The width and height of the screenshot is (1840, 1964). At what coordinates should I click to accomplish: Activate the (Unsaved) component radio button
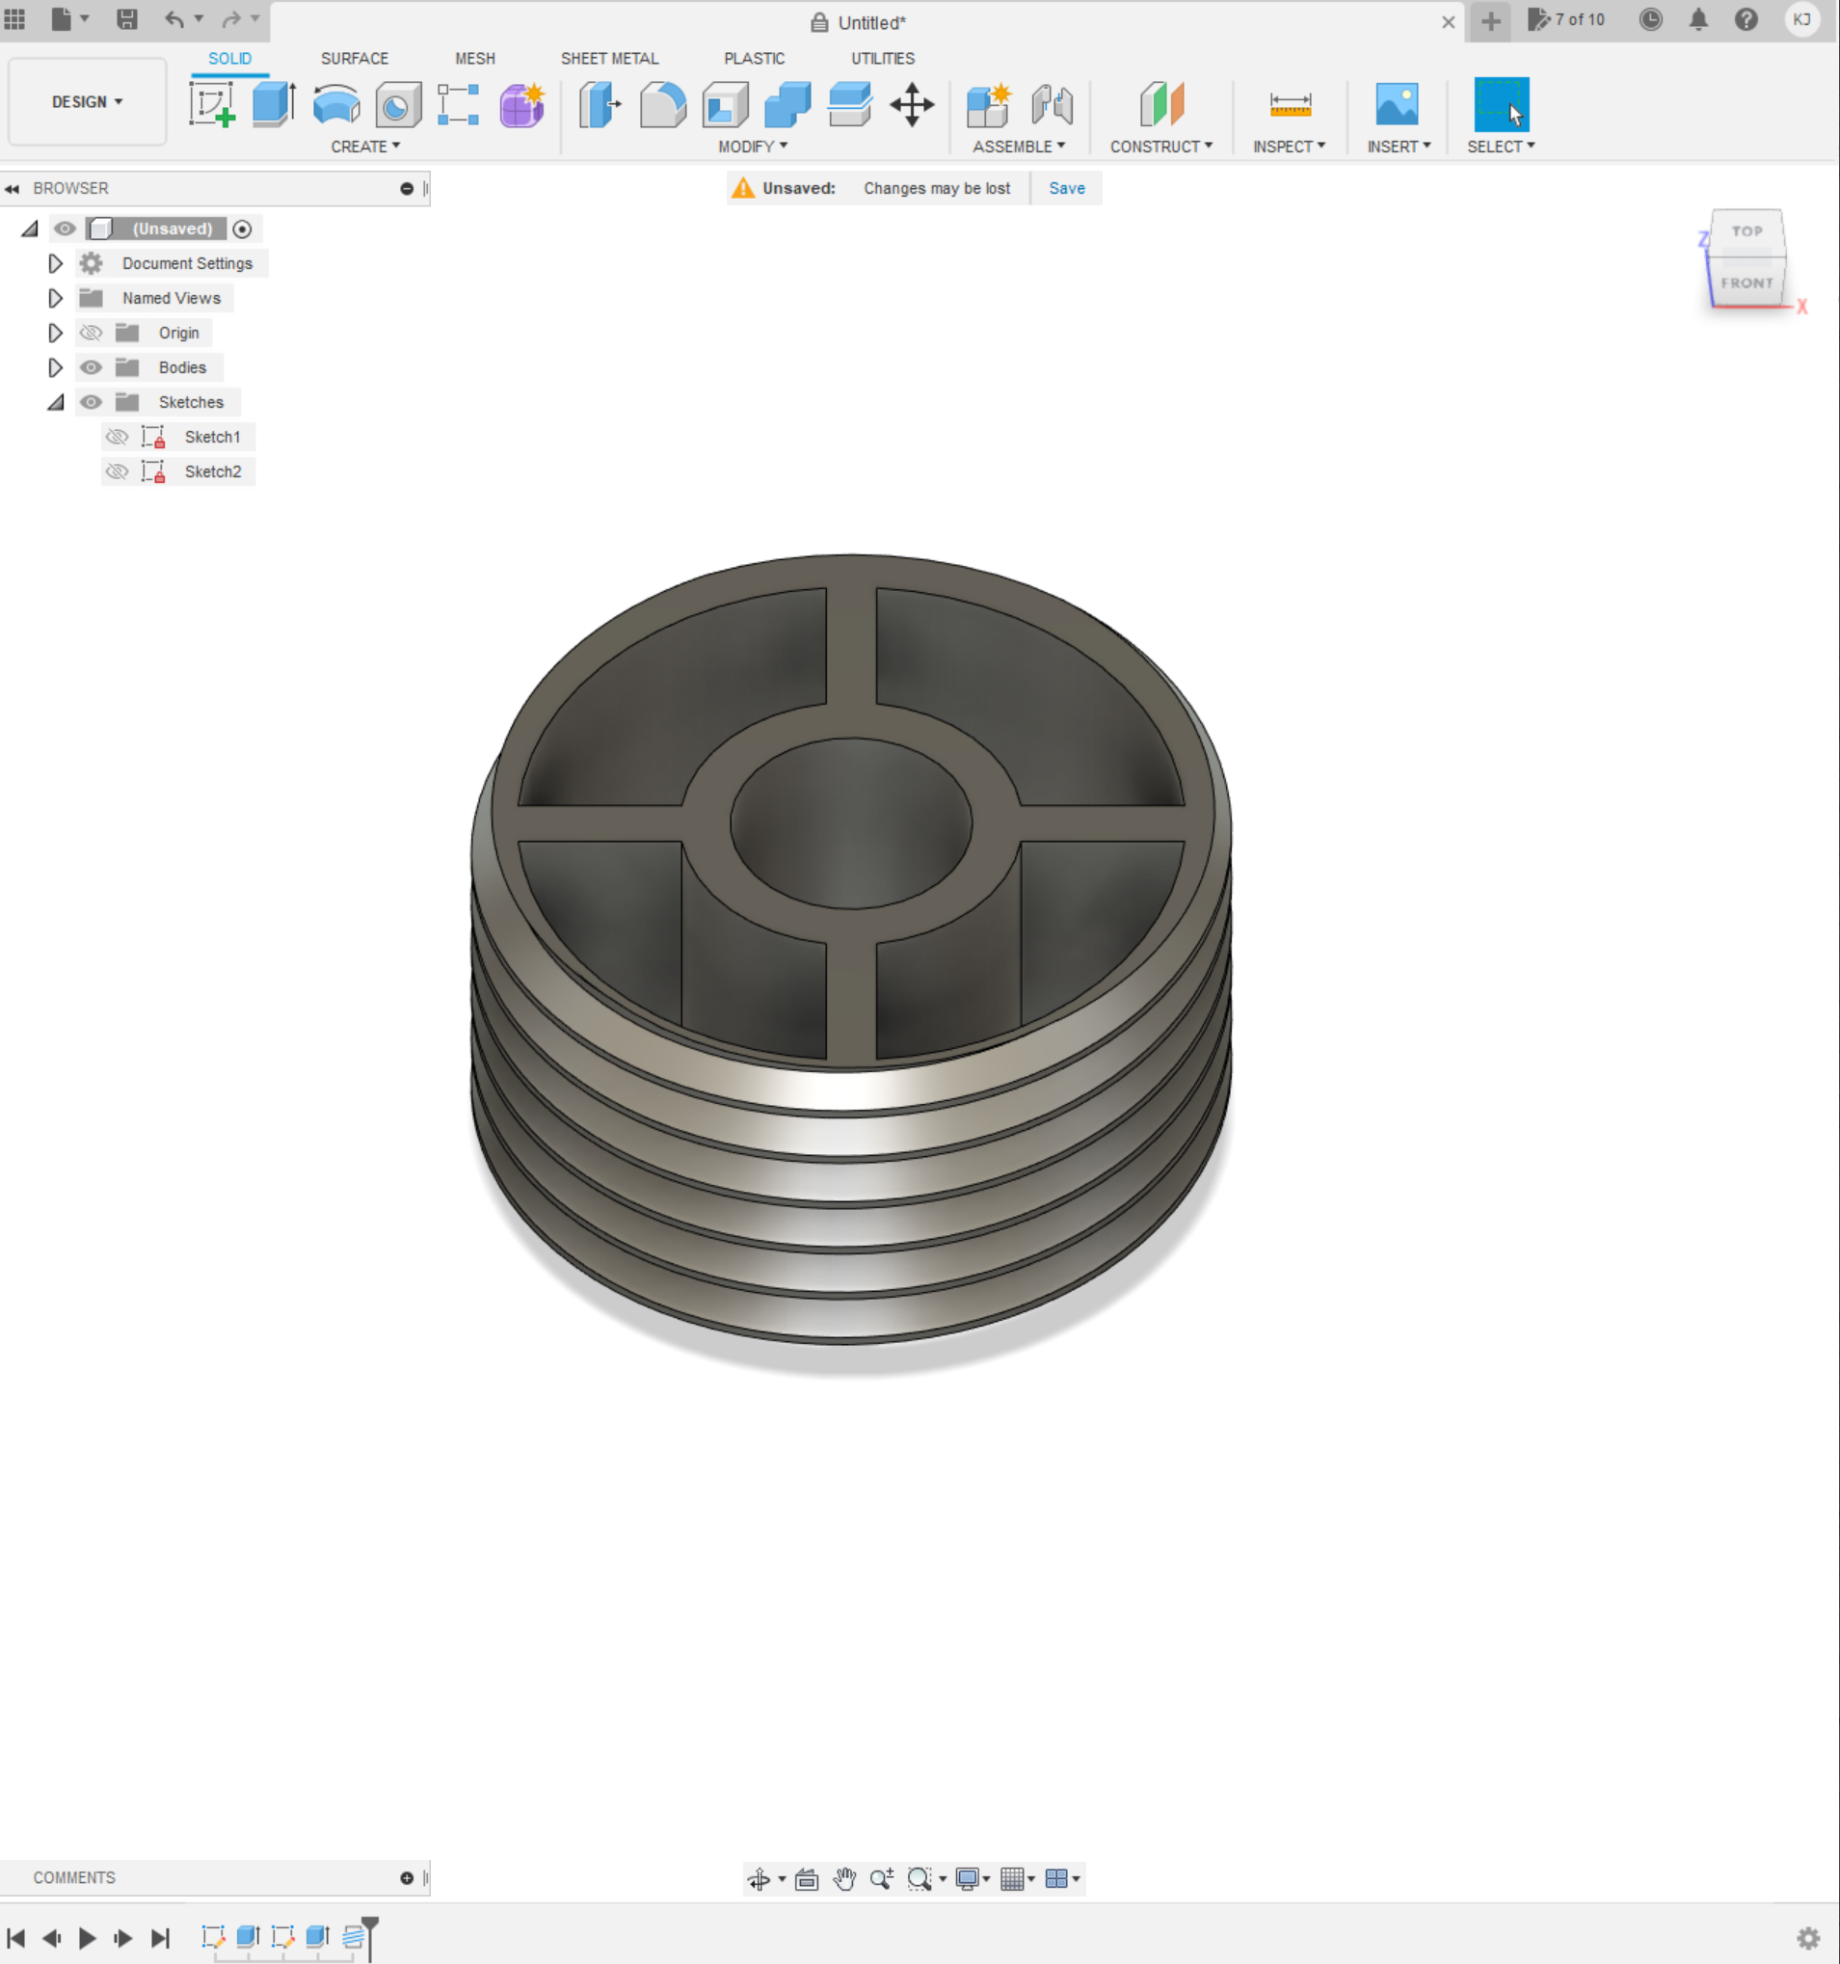click(242, 229)
